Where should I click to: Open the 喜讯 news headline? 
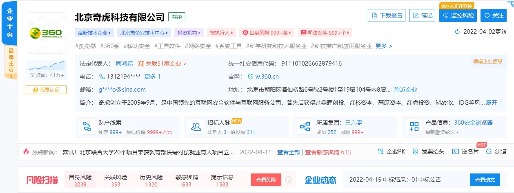pos(148,152)
